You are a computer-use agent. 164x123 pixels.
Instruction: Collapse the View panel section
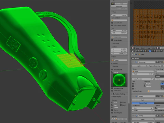coord(112,12)
